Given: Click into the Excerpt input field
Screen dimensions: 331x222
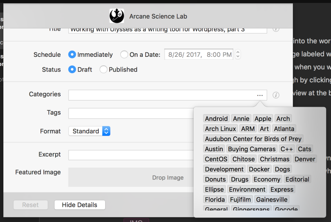Looking at the screenshot, I should click(131, 155).
